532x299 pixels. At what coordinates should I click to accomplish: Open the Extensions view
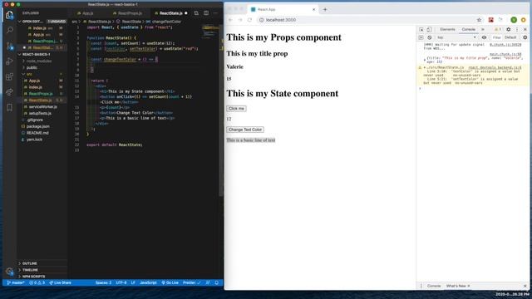tap(9, 76)
